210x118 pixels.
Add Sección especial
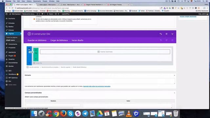[66, 67]
